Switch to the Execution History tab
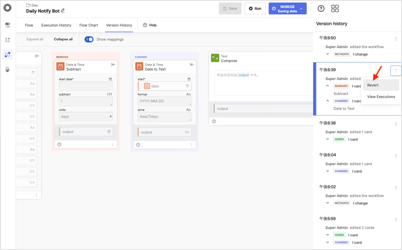The image size is (402, 250). 56,25
